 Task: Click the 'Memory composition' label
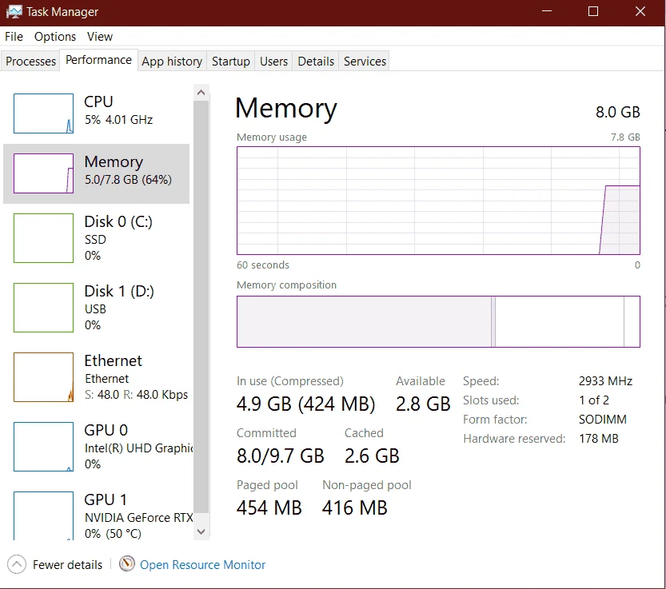(x=287, y=285)
